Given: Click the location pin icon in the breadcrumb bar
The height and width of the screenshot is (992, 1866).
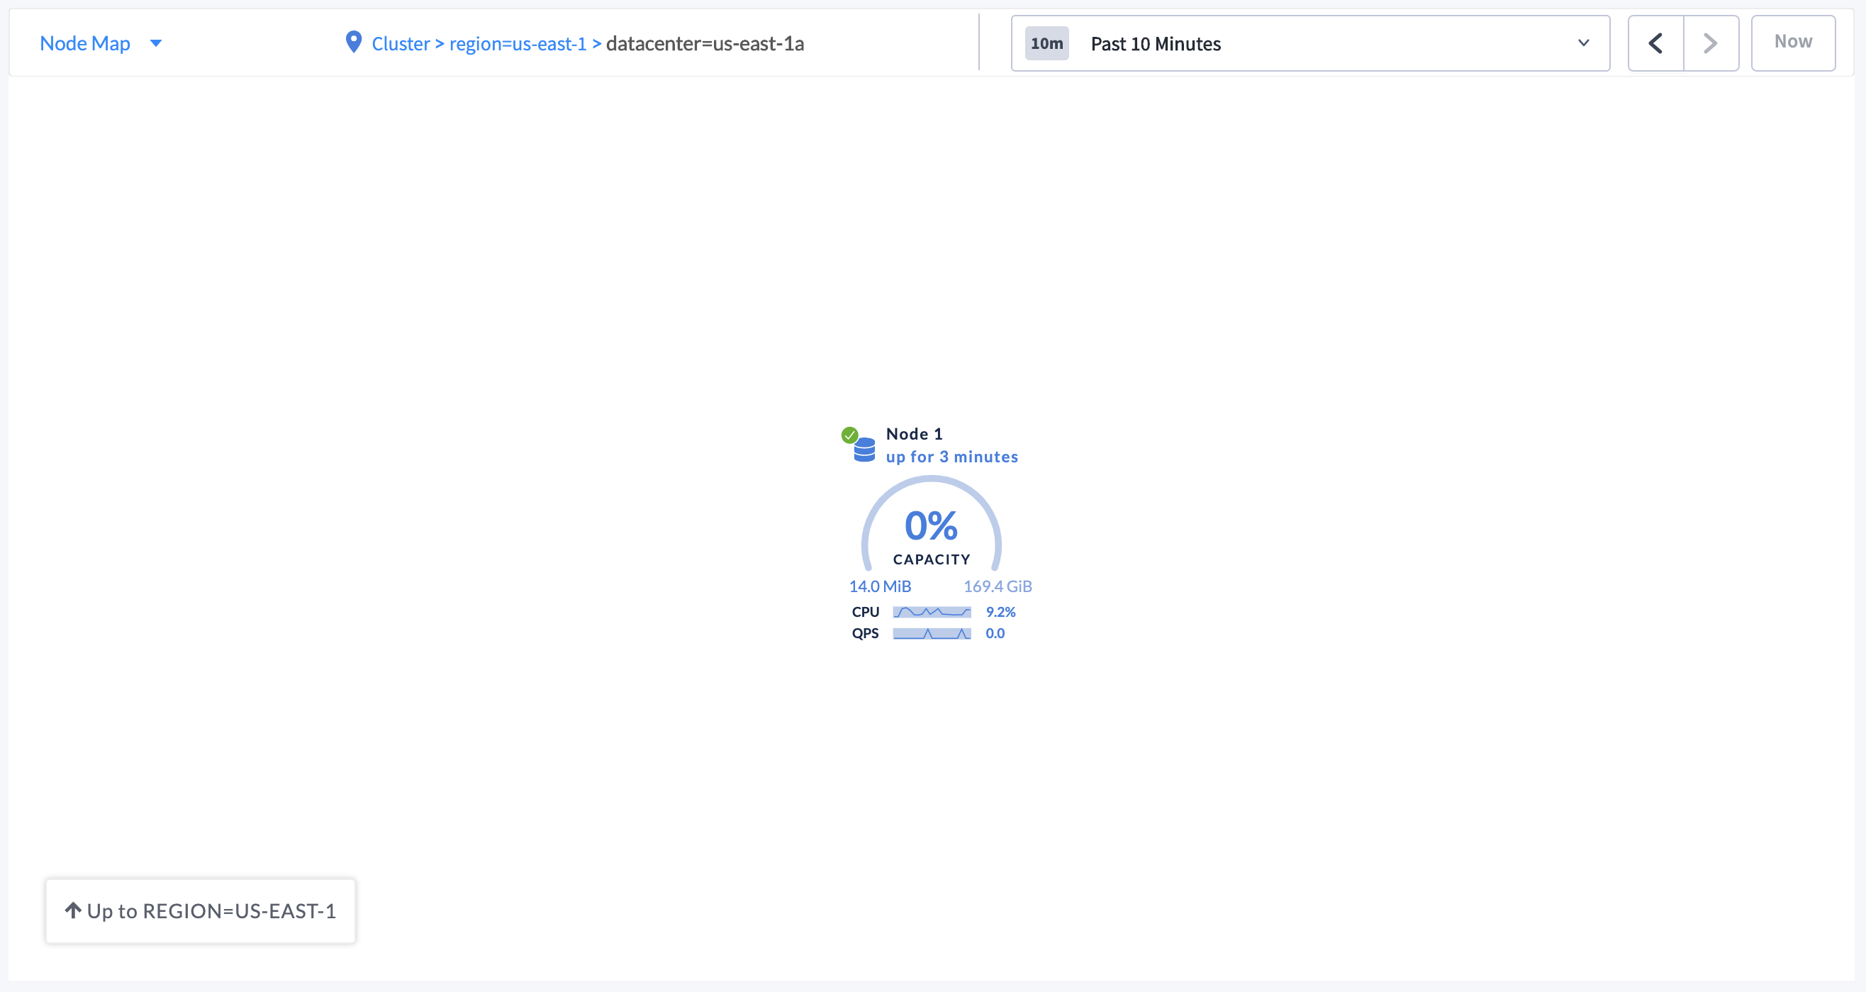Looking at the screenshot, I should [353, 43].
